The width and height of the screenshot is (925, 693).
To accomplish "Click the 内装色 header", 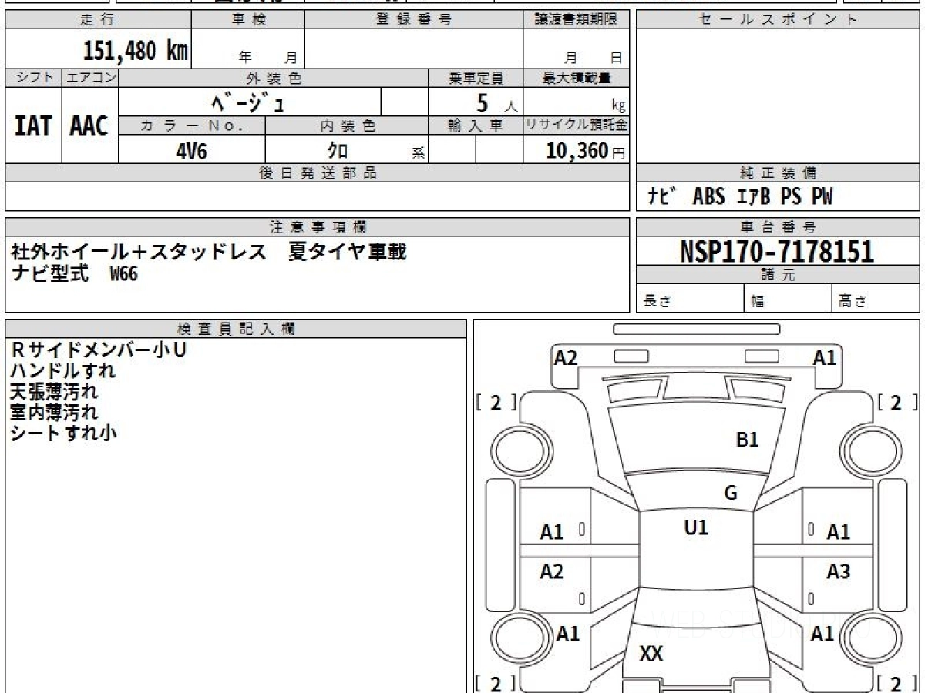I will pos(347,126).
